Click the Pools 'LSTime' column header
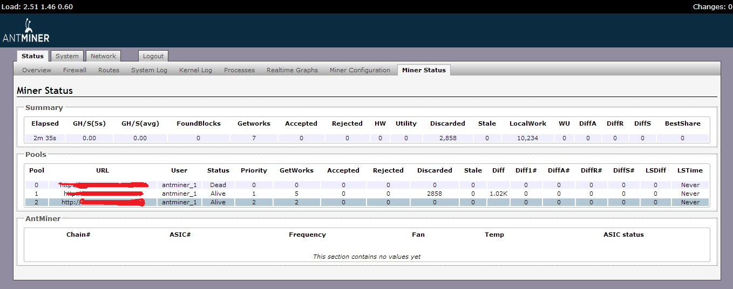The height and width of the screenshot is (289, 733). pos(690,170)
